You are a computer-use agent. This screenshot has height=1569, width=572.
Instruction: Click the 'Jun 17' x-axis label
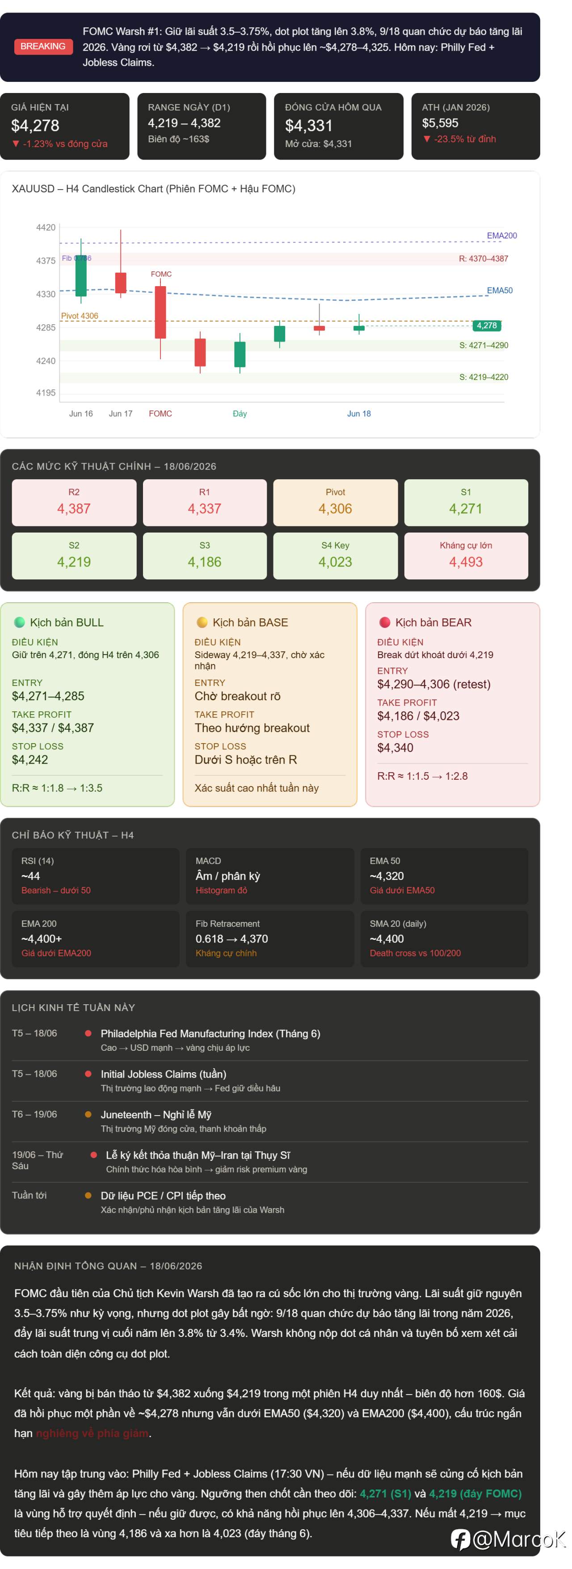point(121,414)
